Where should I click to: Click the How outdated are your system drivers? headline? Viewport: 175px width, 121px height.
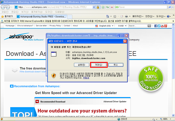(x=82, y=111)
